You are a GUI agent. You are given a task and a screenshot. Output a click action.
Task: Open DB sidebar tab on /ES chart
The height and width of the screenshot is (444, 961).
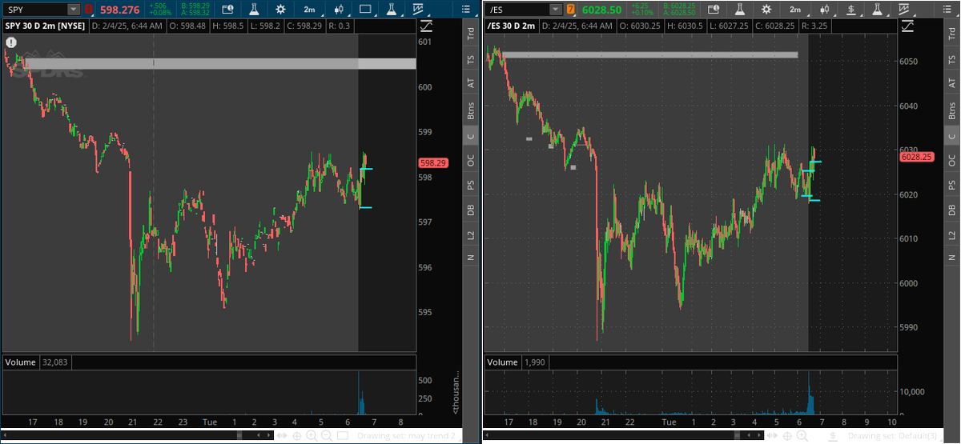(951, 210)
